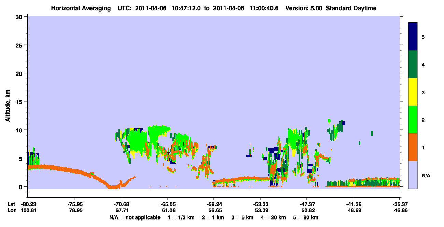Image resolution: width=444 pixels, height=227 pixels.
Task: Click longitude value 61.08
Action: coord(168,211)
